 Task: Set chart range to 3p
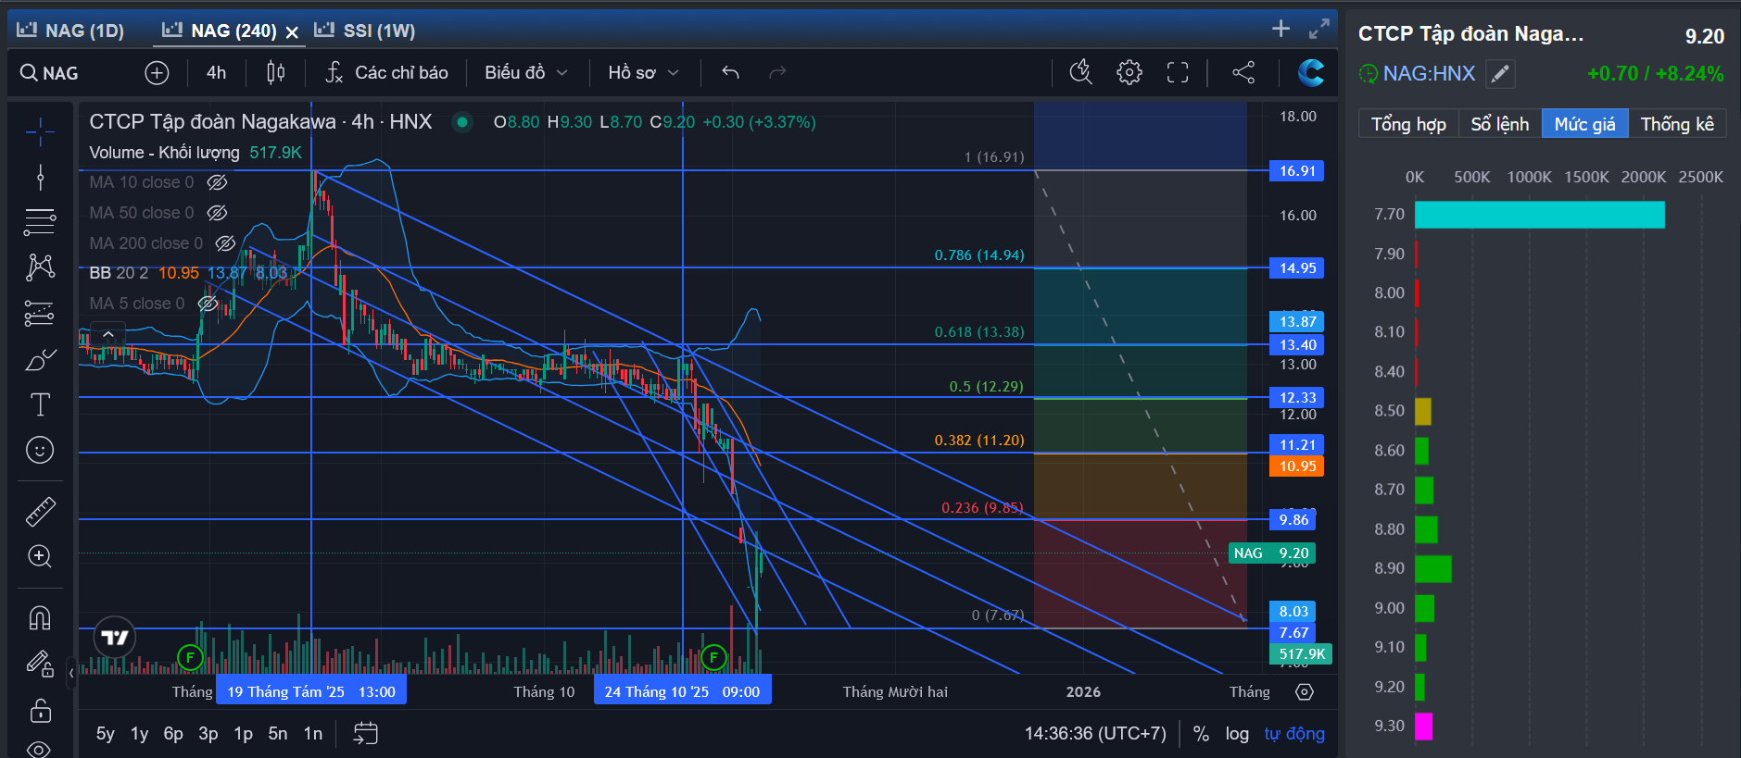pyautogui.click(x=208, y=734)
